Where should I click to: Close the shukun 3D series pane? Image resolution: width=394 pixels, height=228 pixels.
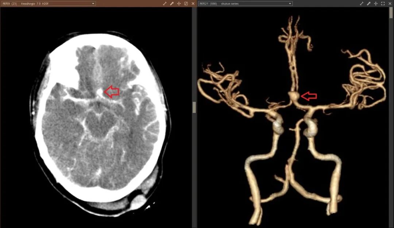[390, 4]
